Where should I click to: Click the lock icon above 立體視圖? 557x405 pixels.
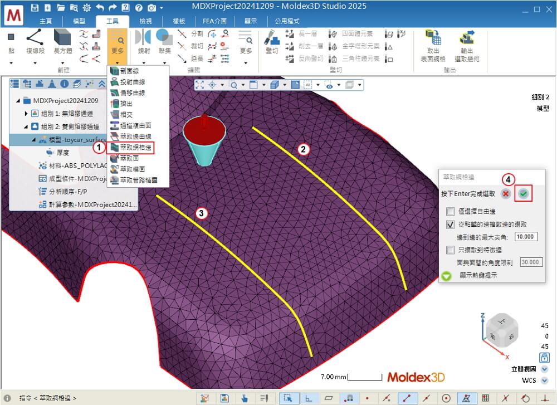(x=544, y=357)
